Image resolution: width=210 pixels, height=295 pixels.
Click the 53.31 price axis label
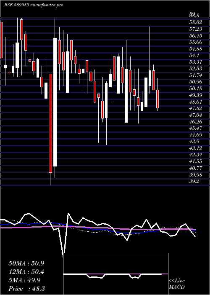[196, 62]
